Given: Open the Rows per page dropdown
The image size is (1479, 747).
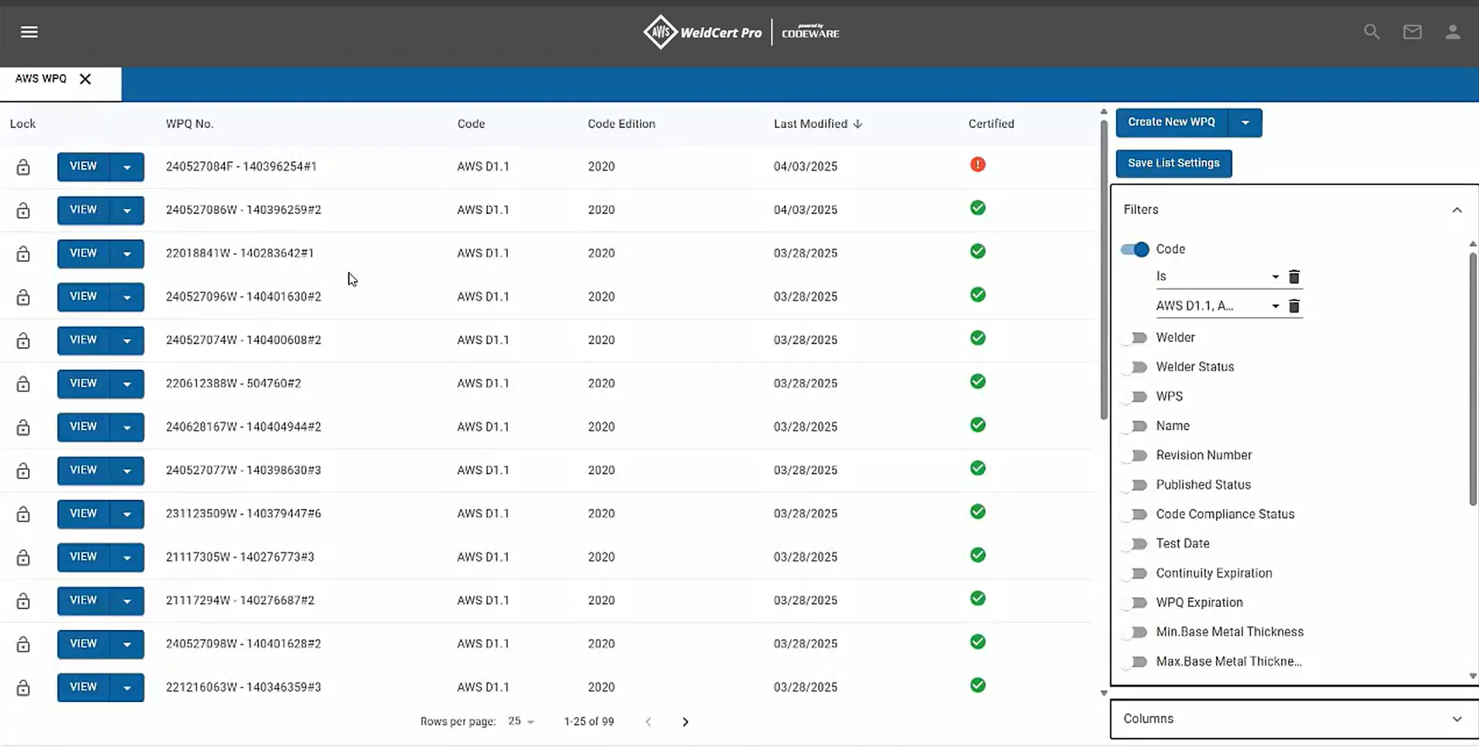Looking at the screenshot, I should coord(521,721).
